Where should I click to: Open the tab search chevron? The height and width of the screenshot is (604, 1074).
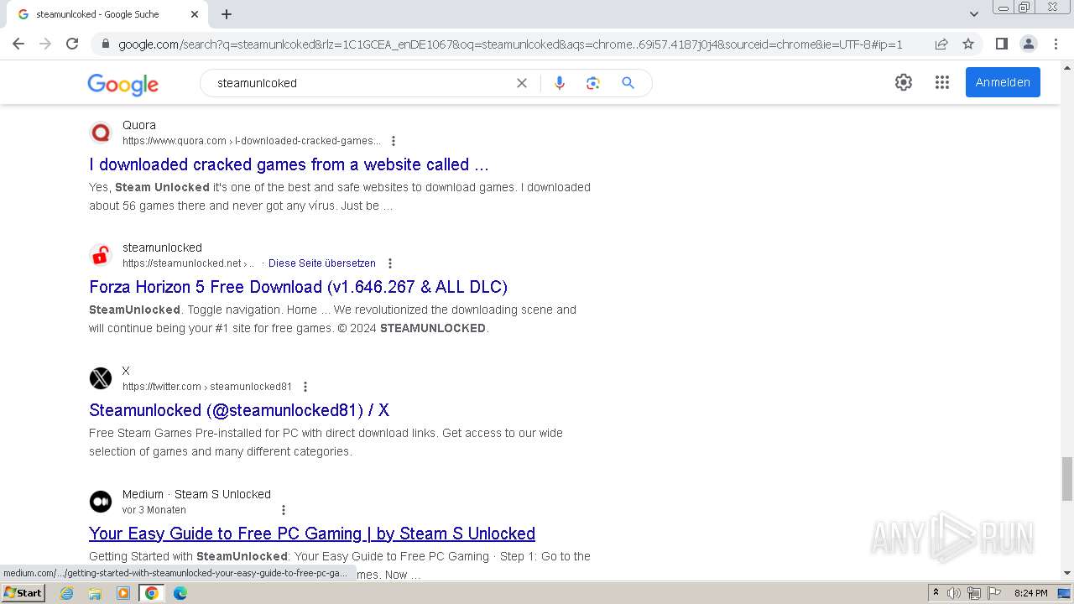click(x=973, y=14)
